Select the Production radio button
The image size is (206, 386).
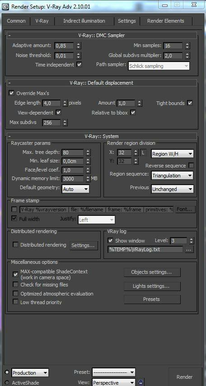(7, 372)
